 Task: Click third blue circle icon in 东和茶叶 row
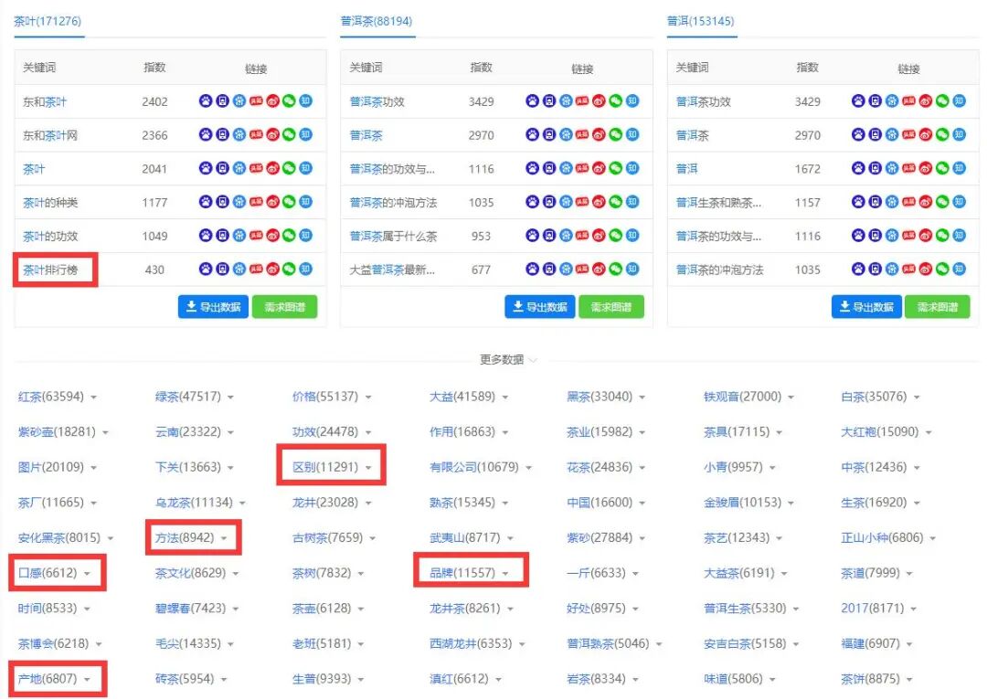click(x=239, y=101)
